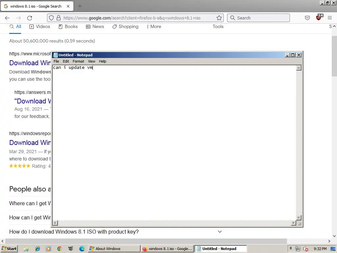Close the windows 8.1 iso tab
The height and width of the screenshot is (253, 337).
[68, 6]
